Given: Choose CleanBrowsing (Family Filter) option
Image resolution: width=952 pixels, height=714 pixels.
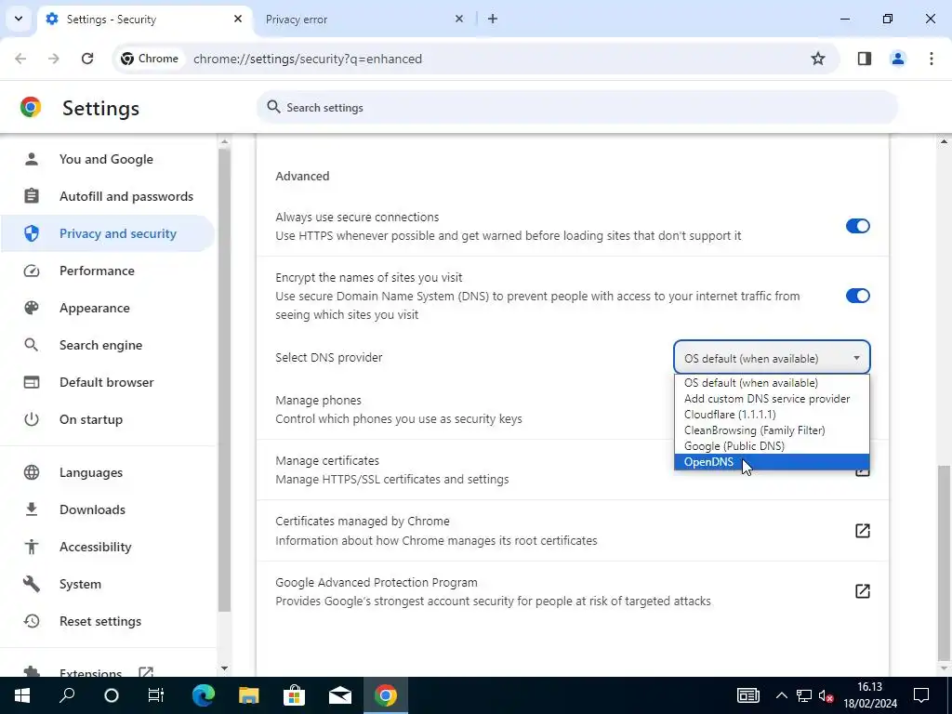Looking at the screenshot, I should click(x=772, y=430).
